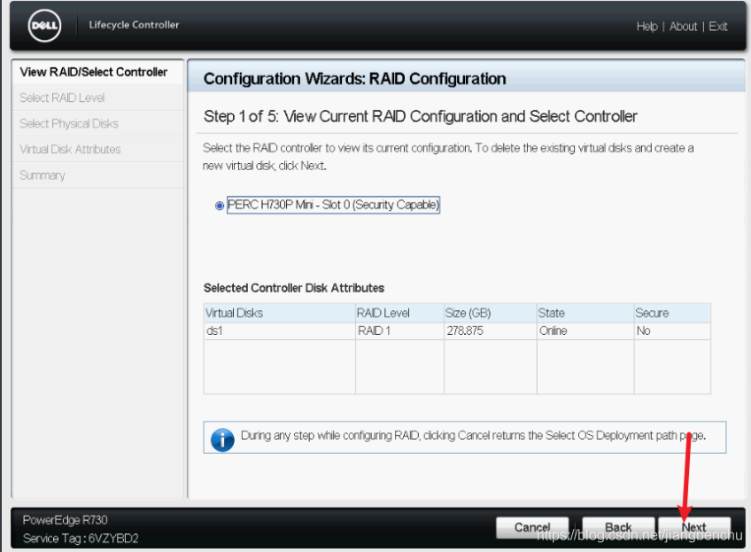
Task: Click the PERC H730P Mini - Slot 0 label
Action: pos(333,205)
